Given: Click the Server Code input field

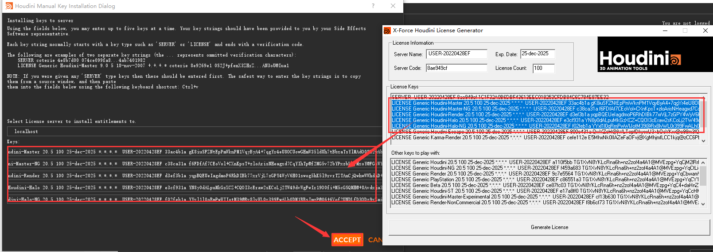Looking at the screenshot, I should pos(456,68).
